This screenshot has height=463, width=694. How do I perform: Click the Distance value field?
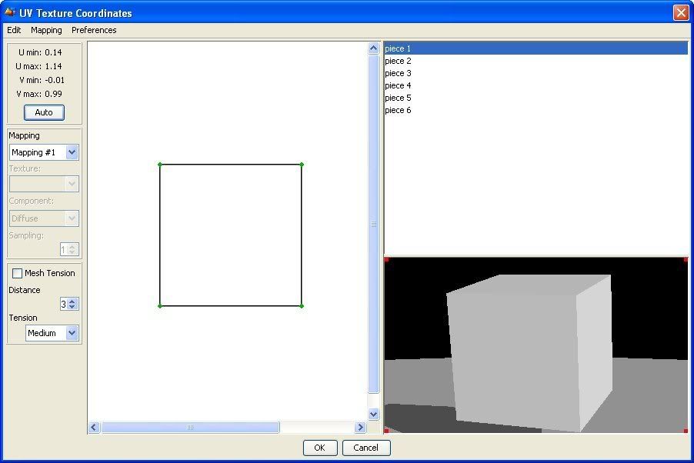click(64, 304)
